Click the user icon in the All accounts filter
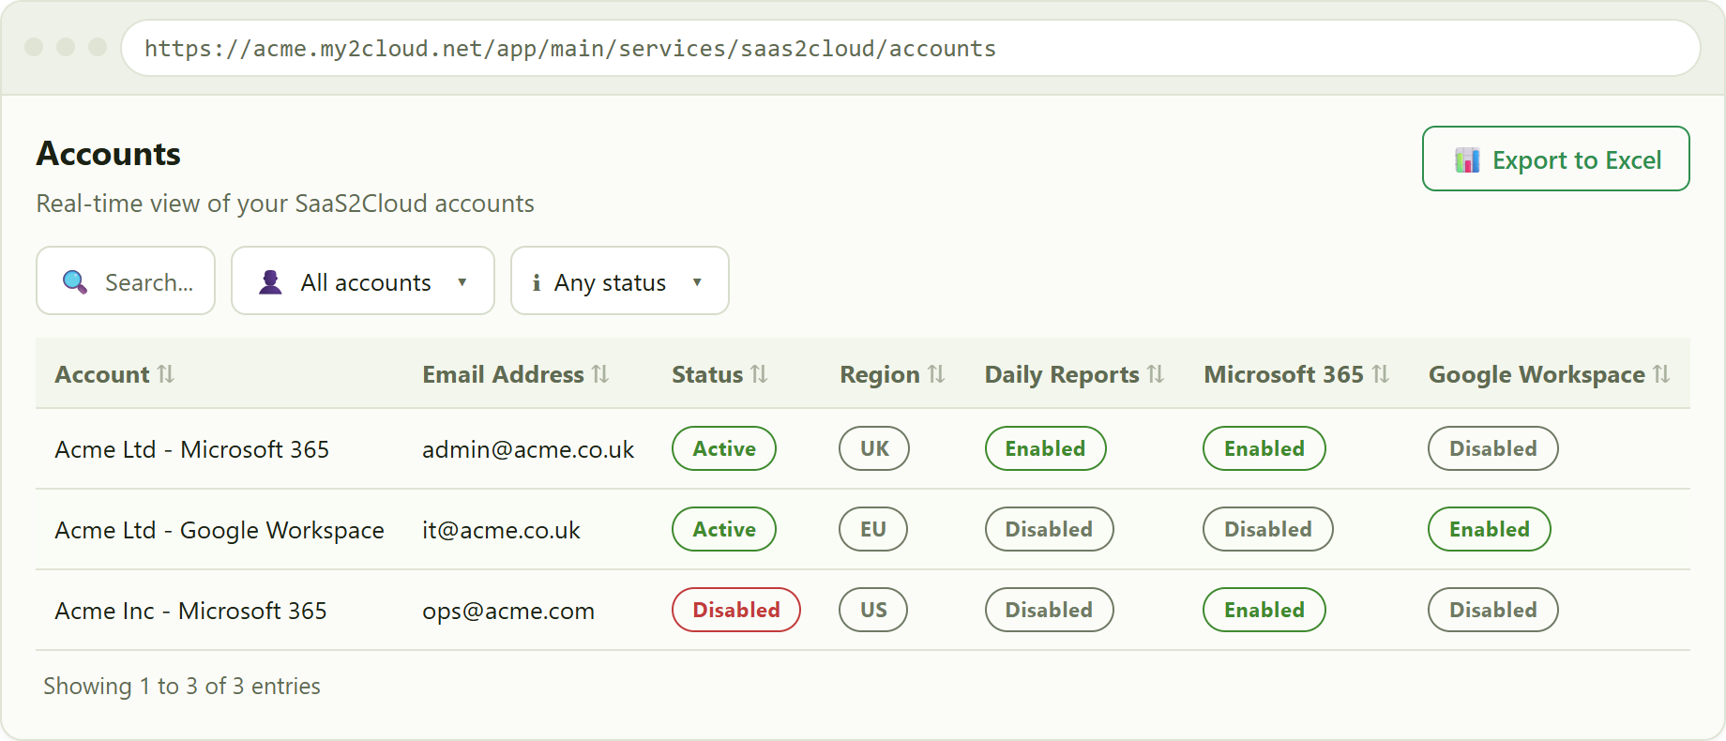 click(x=270, y=281)
